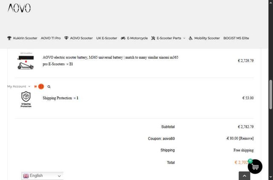This screenshot has height=180, width=273.
Task: Click the Subtotal label
Action: click(x=168, y=127)
